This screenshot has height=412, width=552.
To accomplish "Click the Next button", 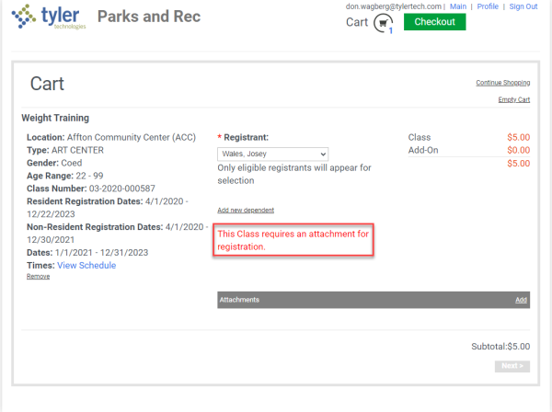I will click(512, 366).
